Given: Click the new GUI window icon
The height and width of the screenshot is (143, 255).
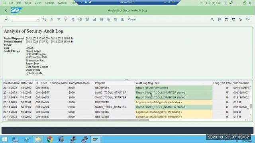Looking at the screenshot, I should [226, 19].
